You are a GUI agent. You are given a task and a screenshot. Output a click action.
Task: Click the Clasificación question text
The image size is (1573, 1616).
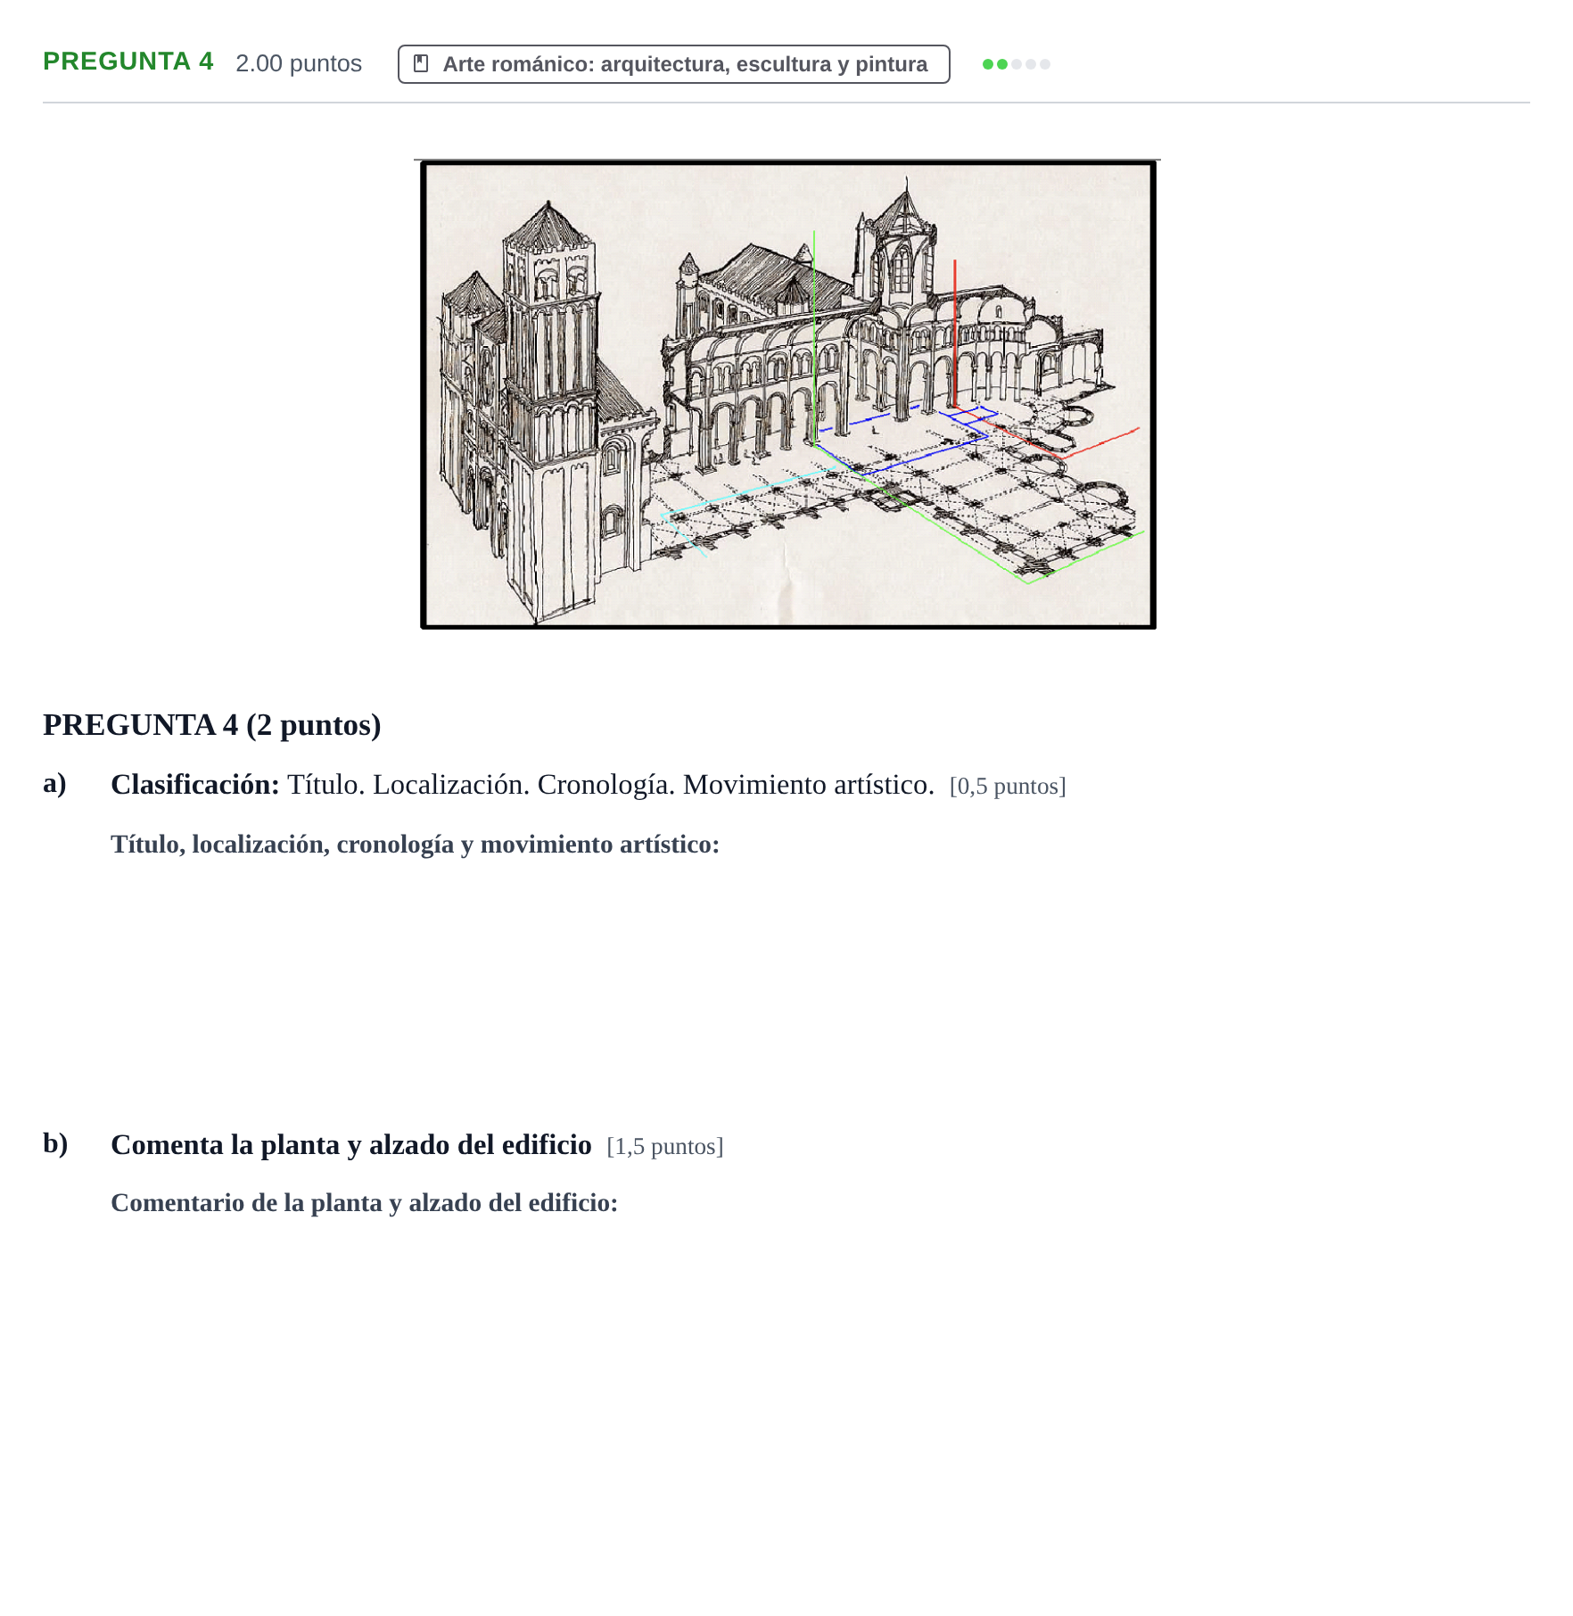click(523, 784)
